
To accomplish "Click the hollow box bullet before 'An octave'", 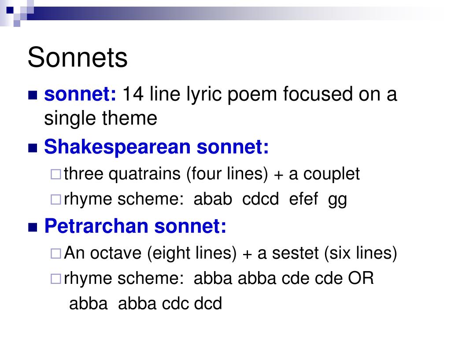I will click(55, 254).
